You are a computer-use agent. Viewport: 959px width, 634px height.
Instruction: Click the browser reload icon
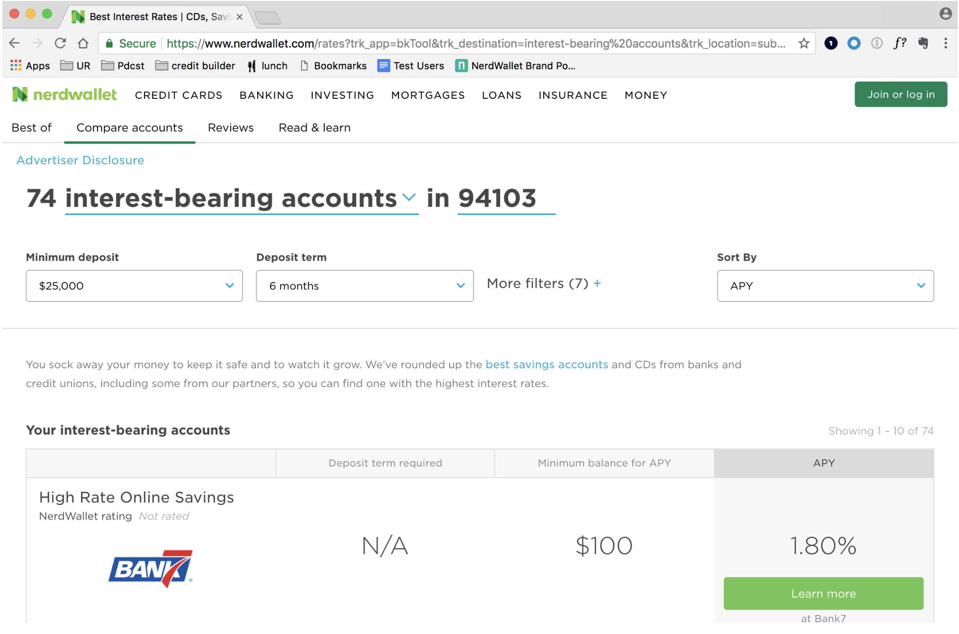60,43
